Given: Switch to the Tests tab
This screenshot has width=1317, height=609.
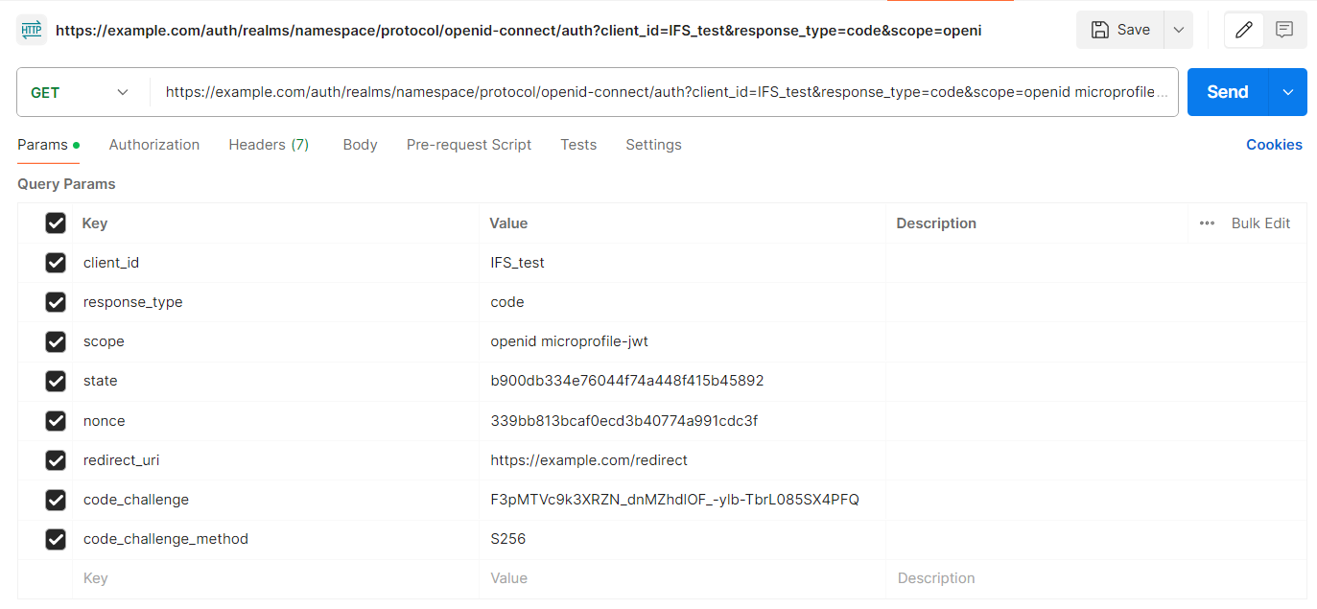Looking at the screenshot, I should 578,144.
